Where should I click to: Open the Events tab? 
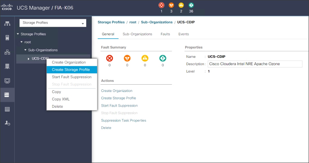183,34
